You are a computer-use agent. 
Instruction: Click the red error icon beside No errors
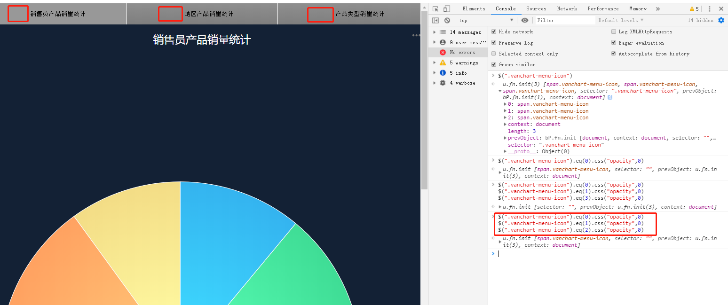(443, 52)
